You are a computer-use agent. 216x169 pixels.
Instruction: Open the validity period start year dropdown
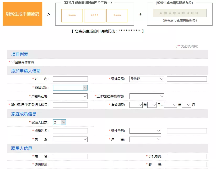pyautogui.click(x=136, y=105)
